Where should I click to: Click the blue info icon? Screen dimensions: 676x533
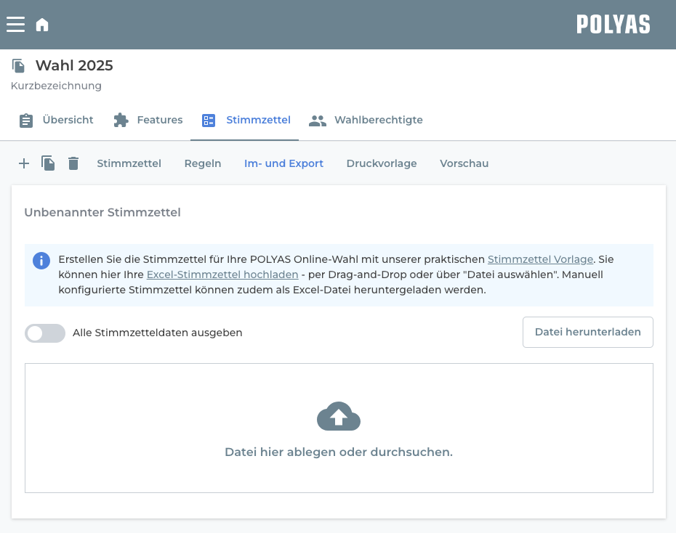click(x=41, y=261)
